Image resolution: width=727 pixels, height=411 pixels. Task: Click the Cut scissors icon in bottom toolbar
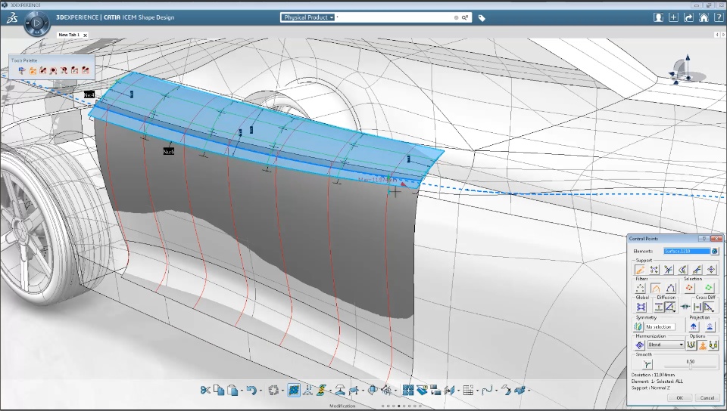205,390
